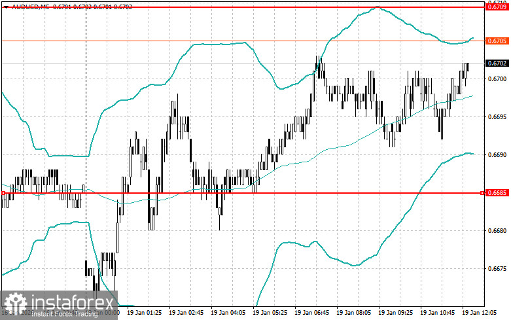
Task: Click the 0.6695 price scale label
Action: point(497,116)
